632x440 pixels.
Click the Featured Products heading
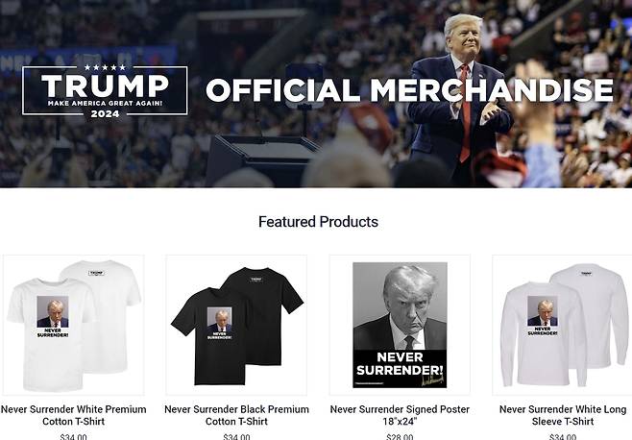(318, 222)
